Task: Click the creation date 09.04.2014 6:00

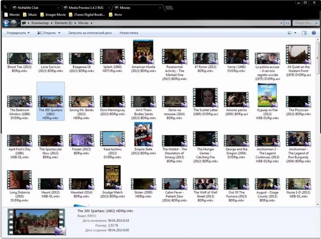Action: click(118, 230)
